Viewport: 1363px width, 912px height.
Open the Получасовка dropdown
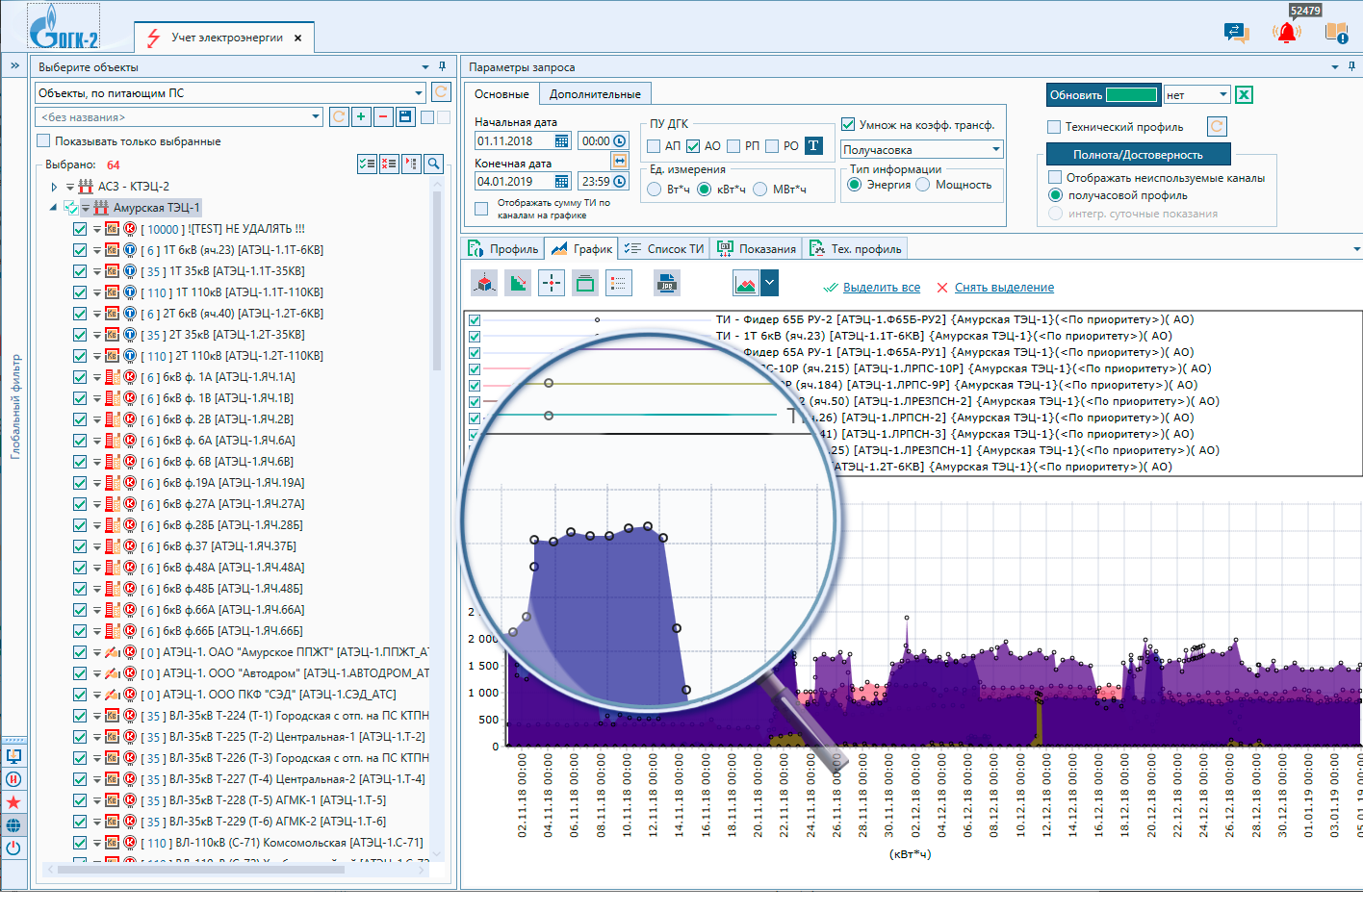922,149
